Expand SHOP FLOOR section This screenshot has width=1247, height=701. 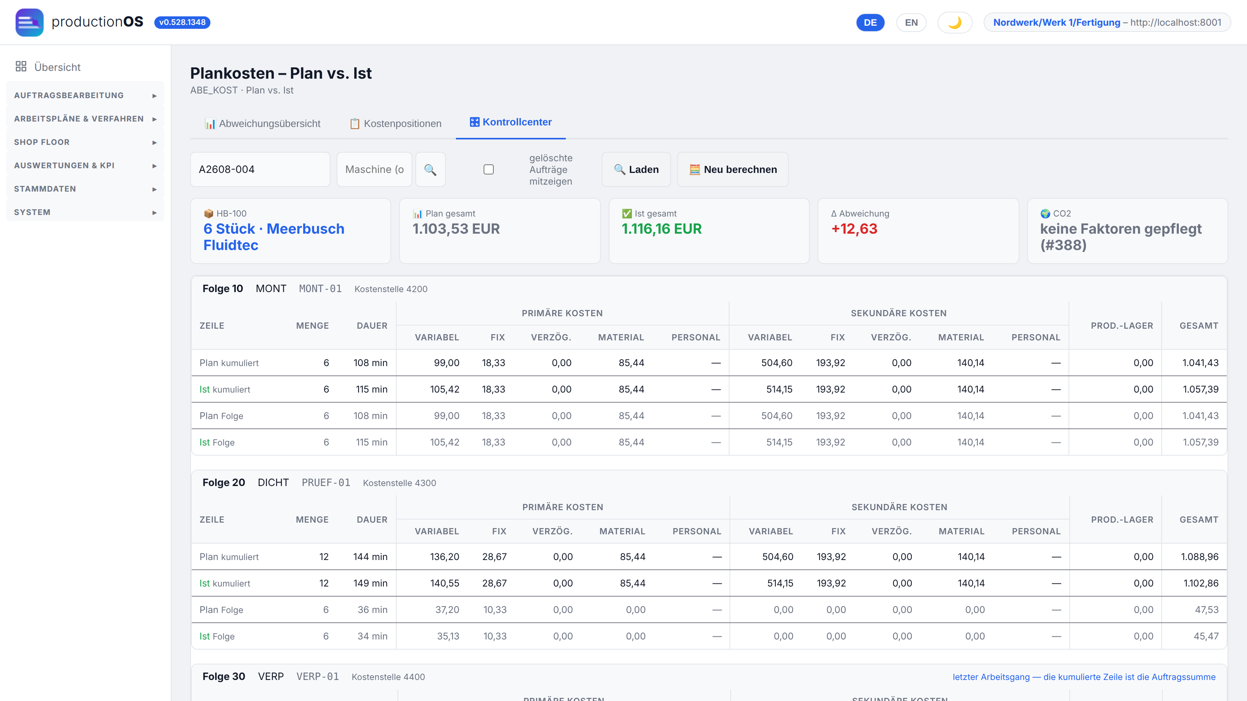point(85,142)
